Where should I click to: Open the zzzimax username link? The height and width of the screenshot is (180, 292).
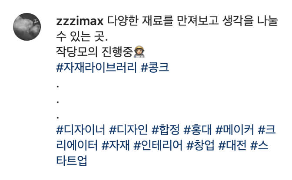(80, 21)
